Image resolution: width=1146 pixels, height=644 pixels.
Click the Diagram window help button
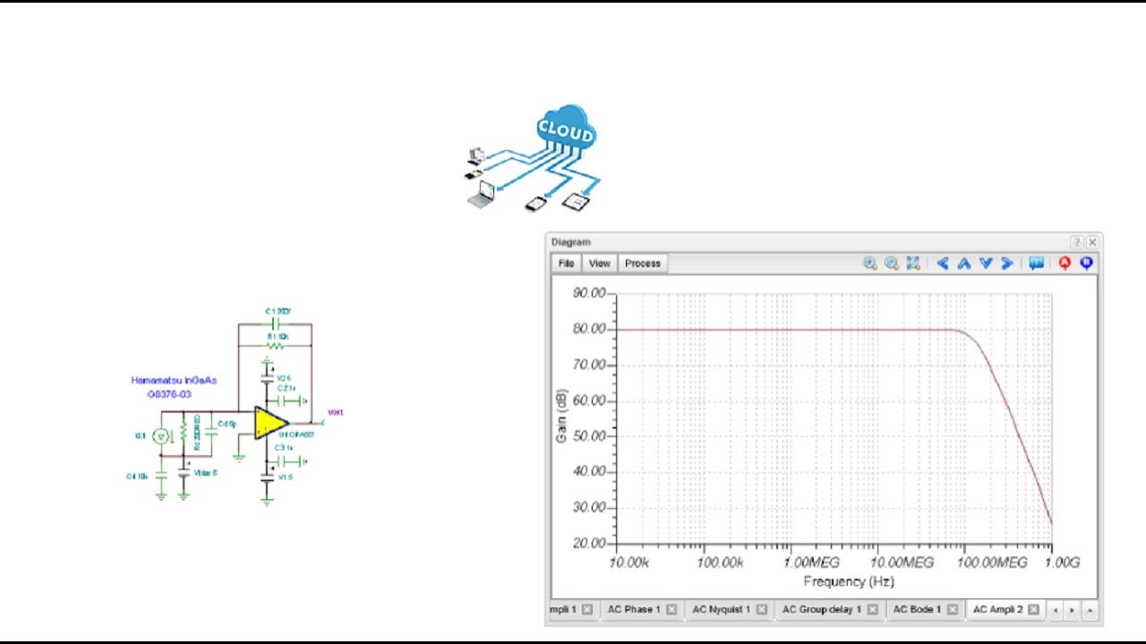pos(1077,242)
